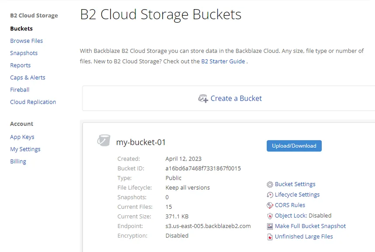The image size is (375, 252).
Task: Click the Make Full Bucket Snapshot icon
Action: (x=270, y=226)
